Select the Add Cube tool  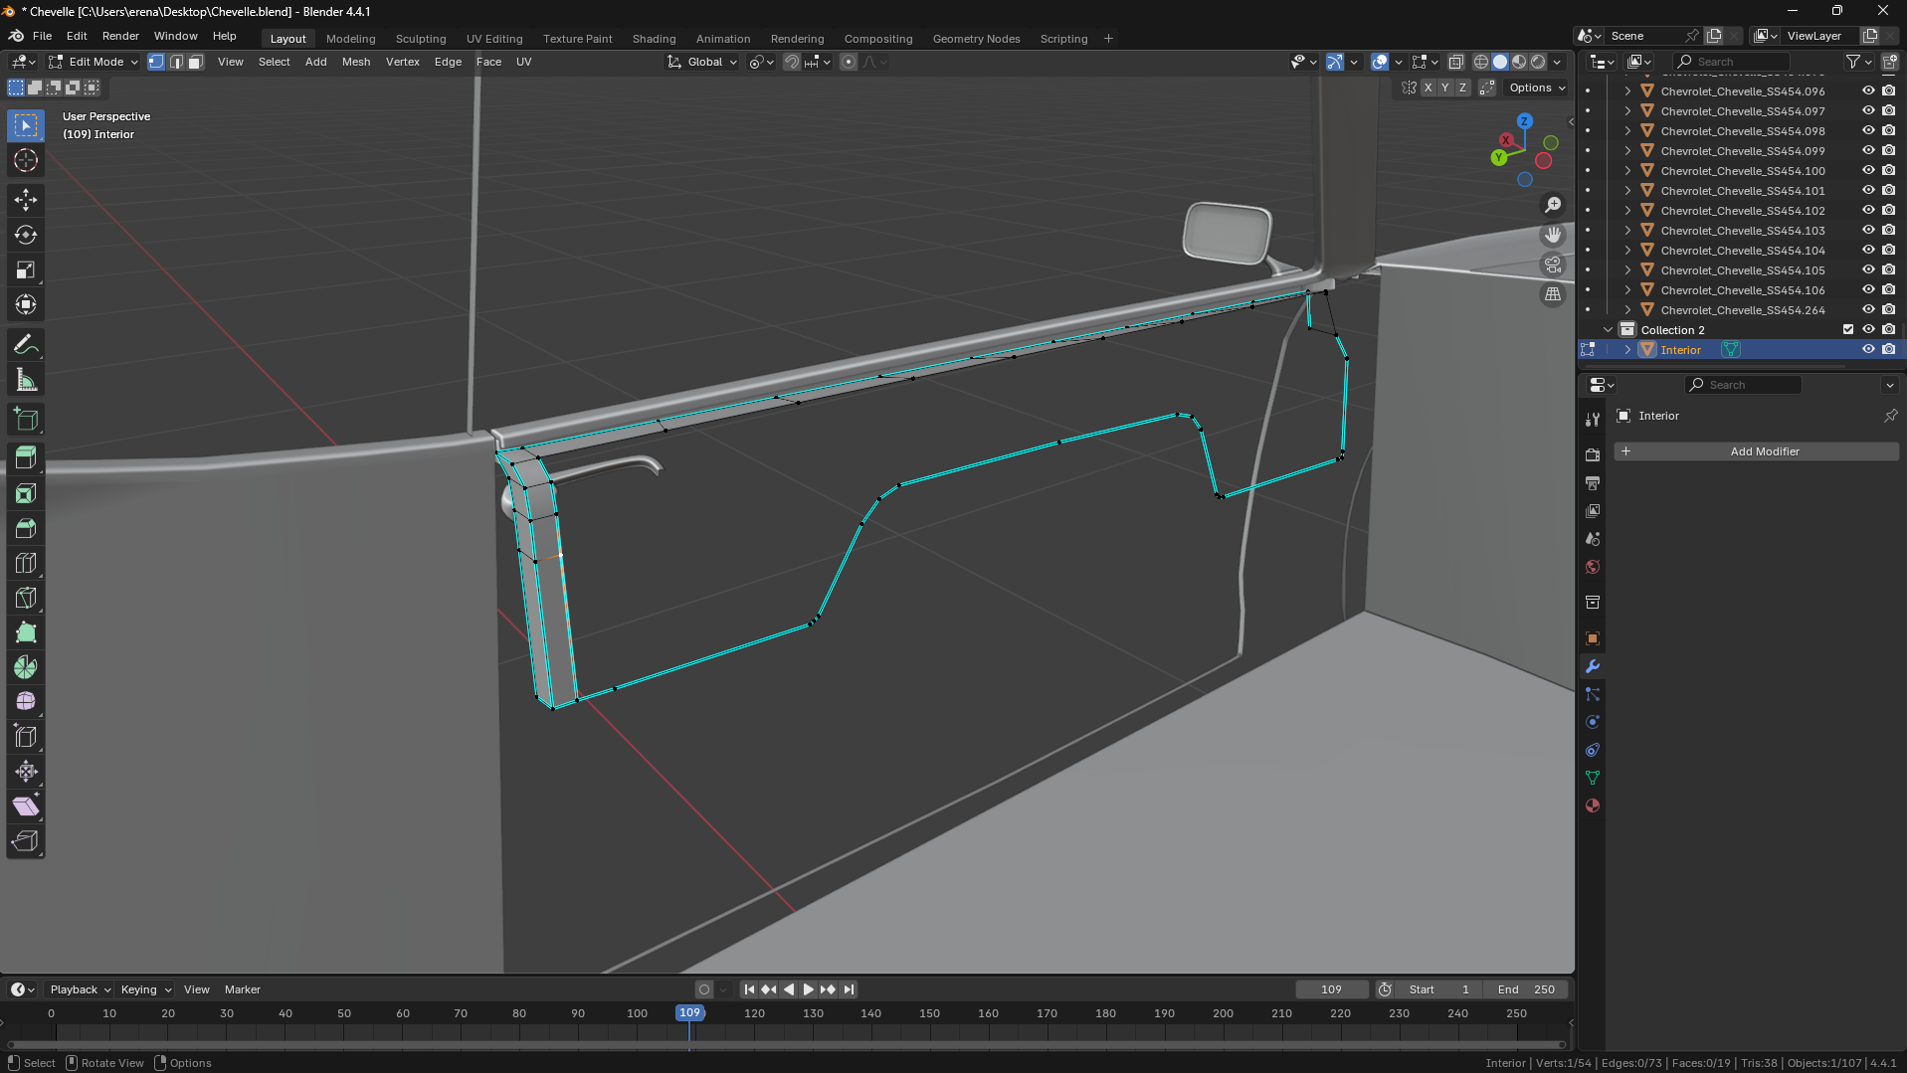tap(26, 420)
